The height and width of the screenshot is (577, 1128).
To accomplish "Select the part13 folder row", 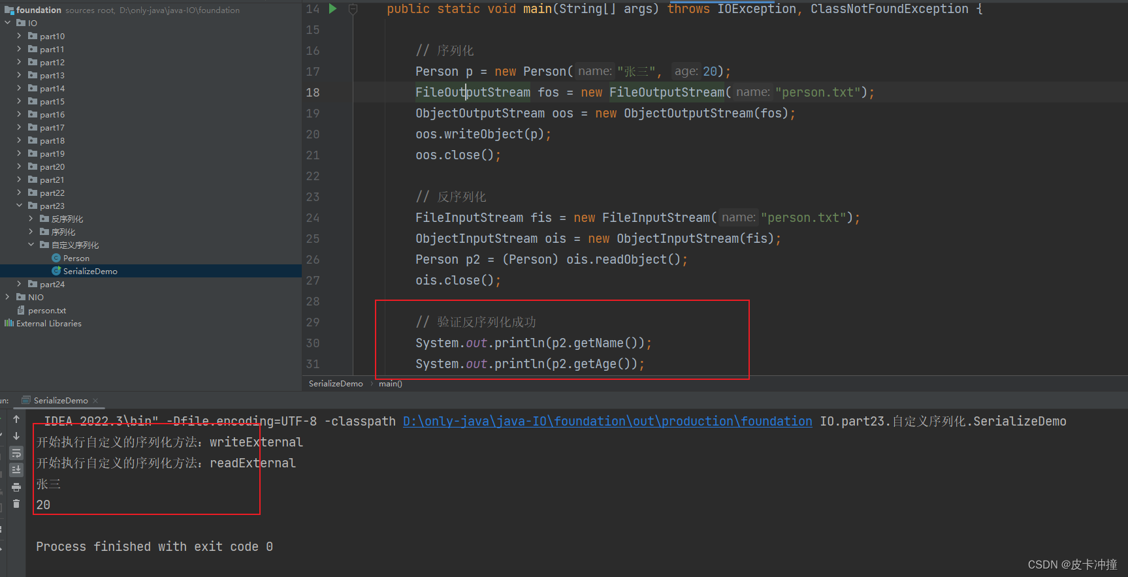I will click(x=151, y=75).
